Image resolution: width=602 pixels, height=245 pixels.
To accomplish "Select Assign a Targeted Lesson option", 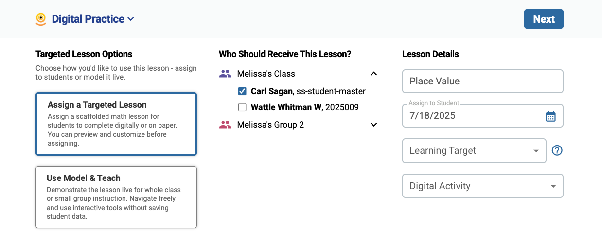I will click(x=116, y=124).
